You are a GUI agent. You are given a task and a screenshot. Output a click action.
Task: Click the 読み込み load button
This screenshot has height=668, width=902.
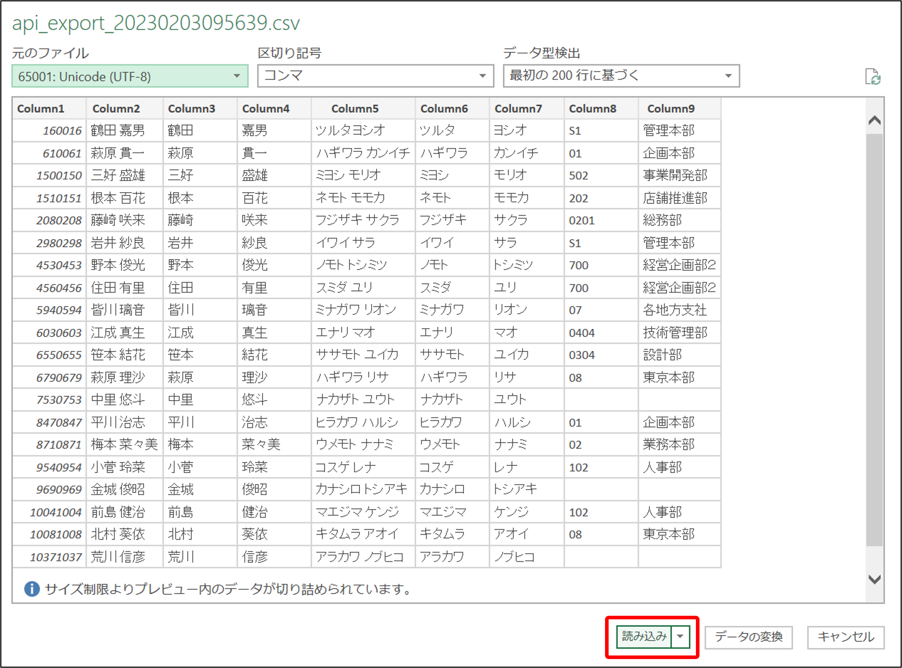[x=644, y=637]
